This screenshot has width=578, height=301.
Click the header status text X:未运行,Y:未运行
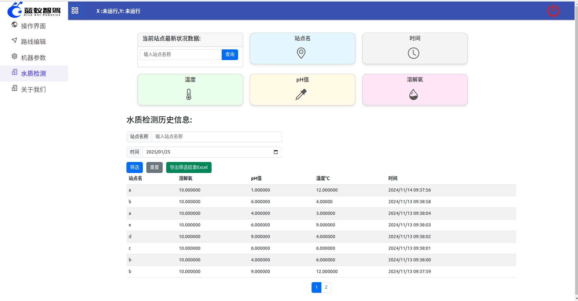click(x=118, y=11)
